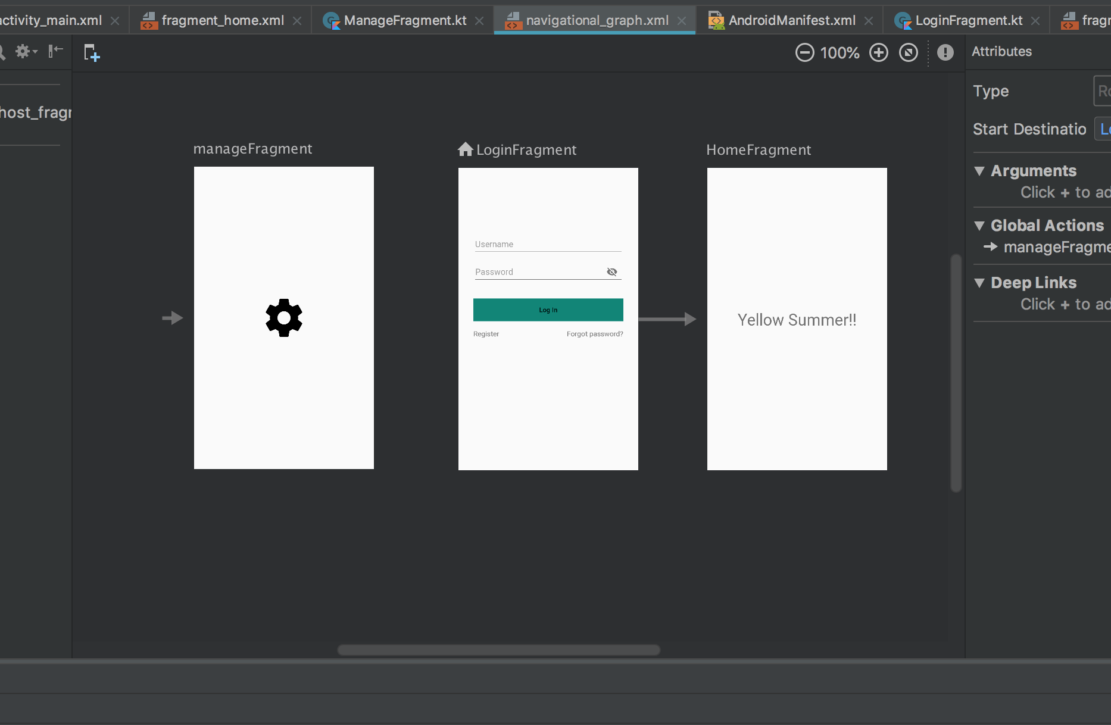
Task: Toggle the password visibility eye icon
Action: click(x=612, y=271)
